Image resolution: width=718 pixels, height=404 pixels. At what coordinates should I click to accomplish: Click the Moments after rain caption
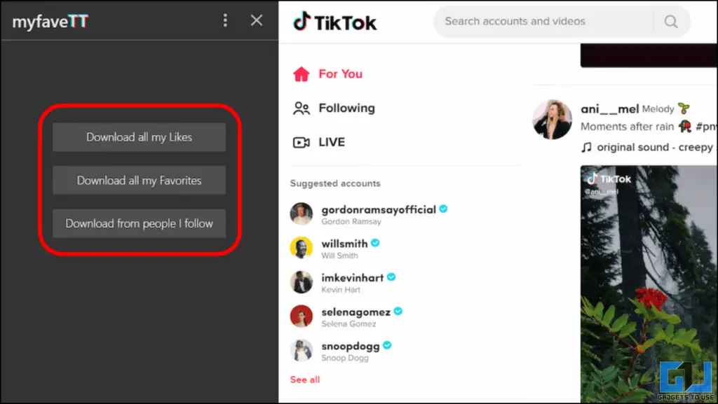point(628,127)
